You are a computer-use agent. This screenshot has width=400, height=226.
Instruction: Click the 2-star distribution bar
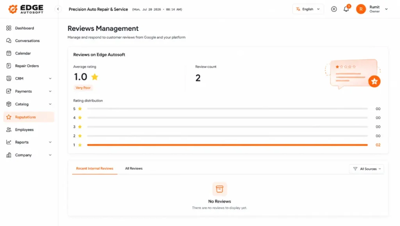[x=227, y=136]
